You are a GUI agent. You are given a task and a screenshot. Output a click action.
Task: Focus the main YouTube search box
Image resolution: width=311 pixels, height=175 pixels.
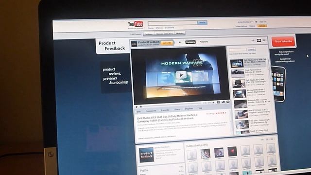pyautogui.click(x=173, y=23)
